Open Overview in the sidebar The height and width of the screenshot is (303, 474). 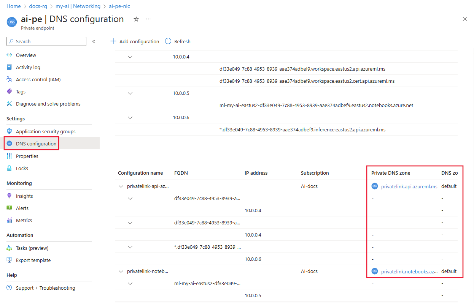pyautogui.click(x=26, y=55)
